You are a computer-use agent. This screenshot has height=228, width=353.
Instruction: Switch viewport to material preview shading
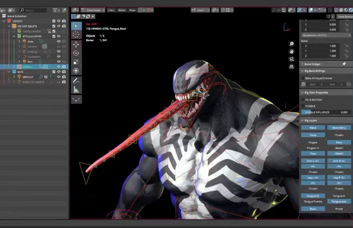(x=346, y=10)
